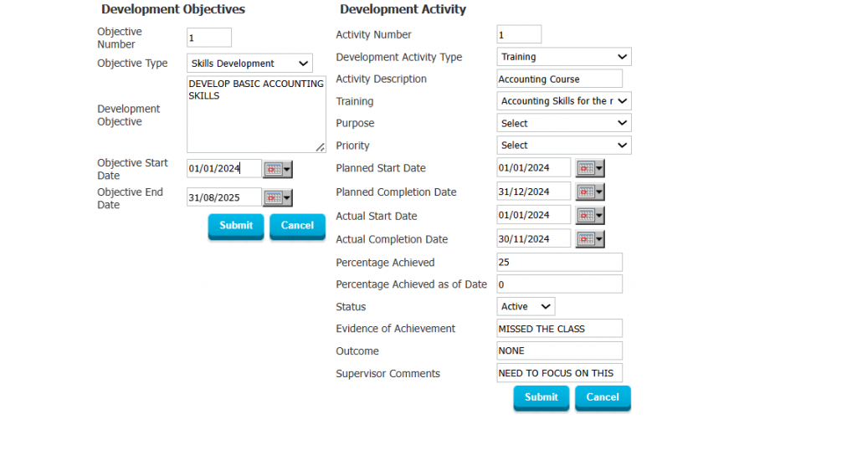
Task: Click into the Development Objective text area
Action: (x=256, y=114)
